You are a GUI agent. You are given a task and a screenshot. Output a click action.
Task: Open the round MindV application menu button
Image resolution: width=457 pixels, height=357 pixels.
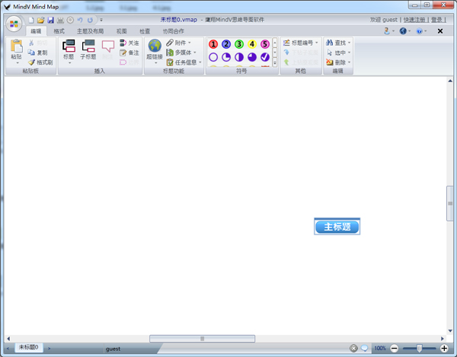(14, 24)
